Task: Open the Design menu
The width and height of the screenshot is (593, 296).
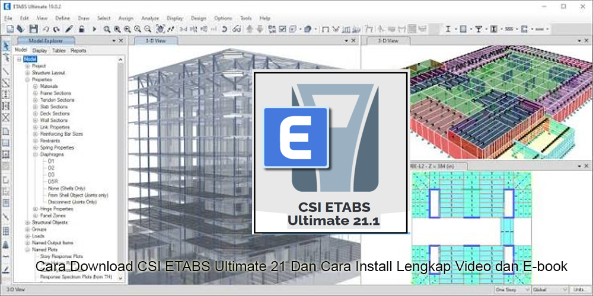Action: coord(198,18)
